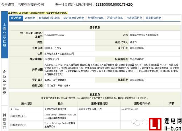Click the 详情 column header
This screenshot has height=131, width=182.
(172, 103)
